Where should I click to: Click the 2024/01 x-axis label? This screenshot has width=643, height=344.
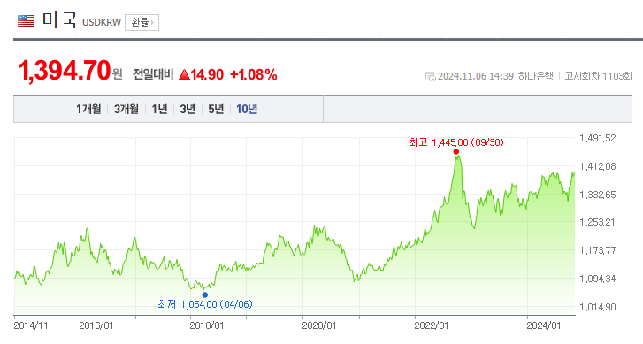[544, 325]
